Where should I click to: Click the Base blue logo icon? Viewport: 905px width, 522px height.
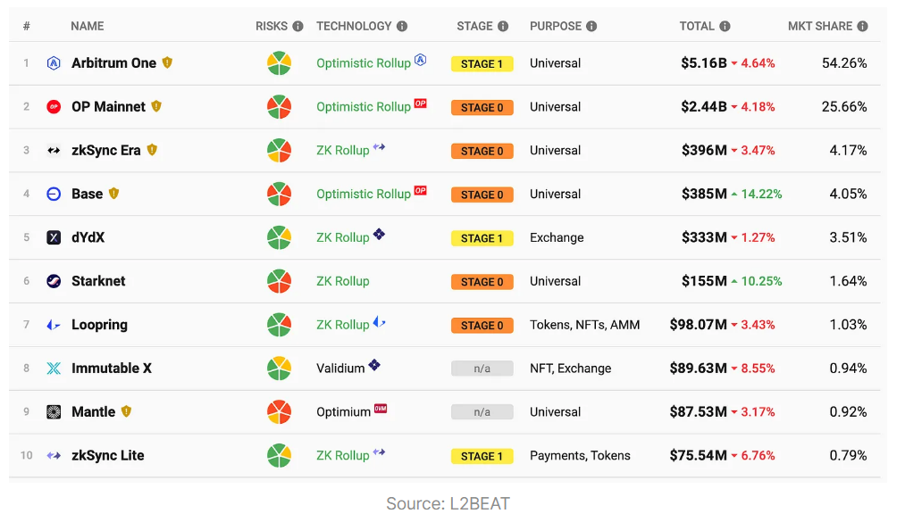[54, 194]
